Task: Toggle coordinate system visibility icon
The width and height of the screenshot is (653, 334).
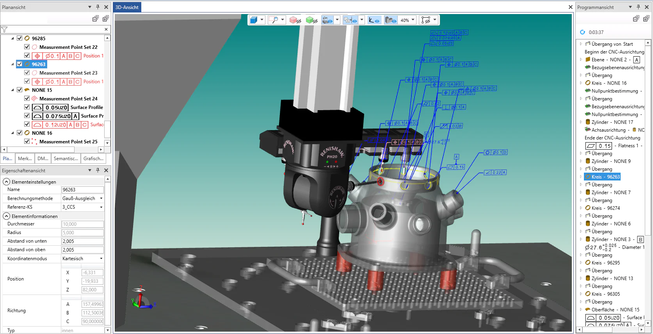Action: click(374, 20)
